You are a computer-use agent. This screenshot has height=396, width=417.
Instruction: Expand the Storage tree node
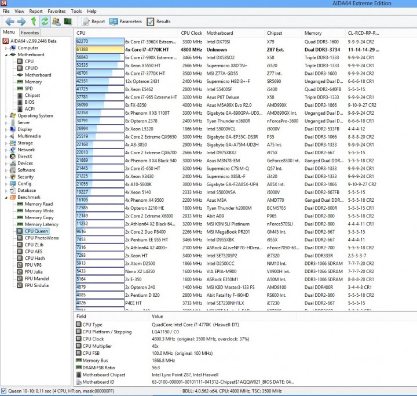[6, 143]
